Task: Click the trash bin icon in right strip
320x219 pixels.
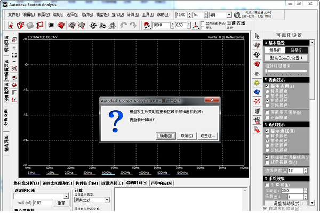Action: pyautogui.click(x=257, y=111)
